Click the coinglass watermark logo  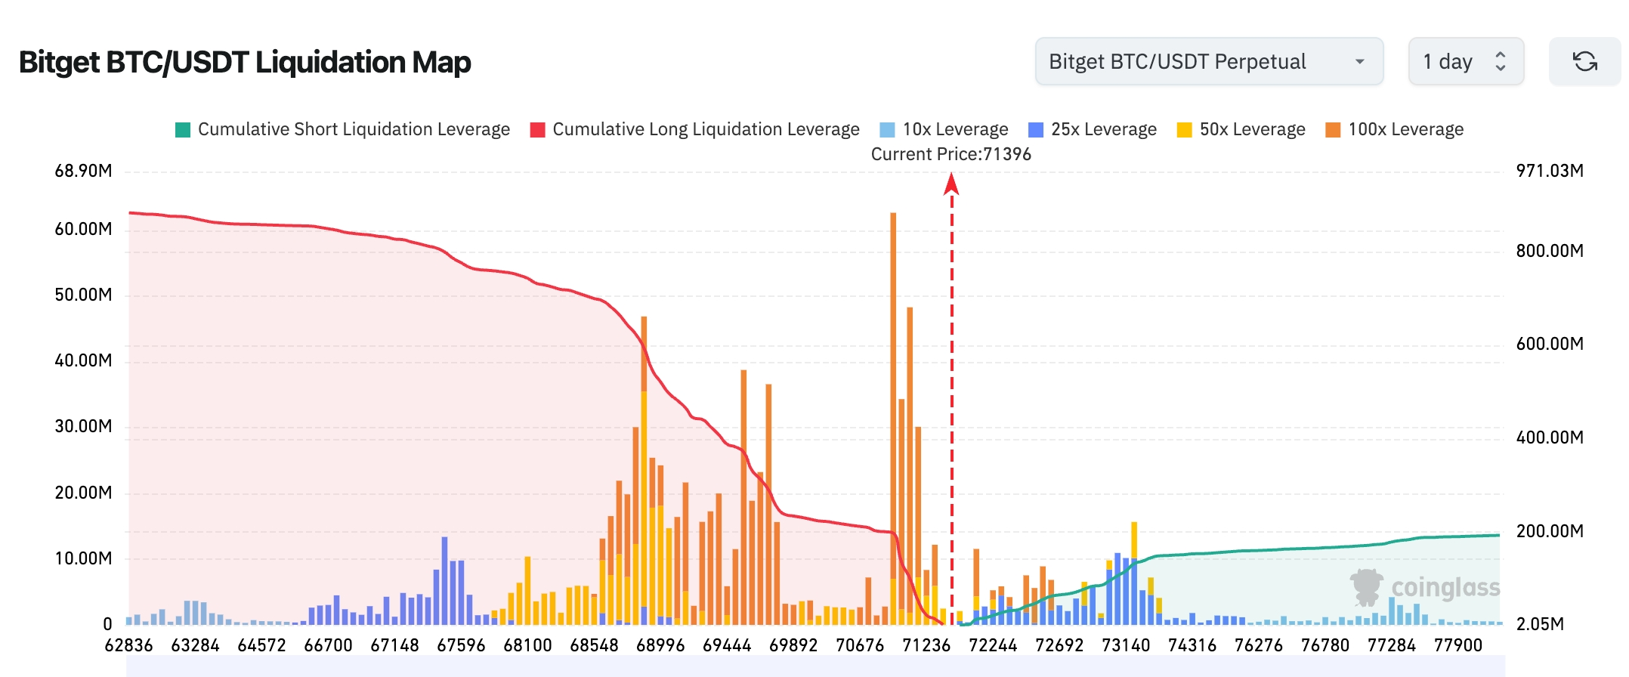(1425, 587)
